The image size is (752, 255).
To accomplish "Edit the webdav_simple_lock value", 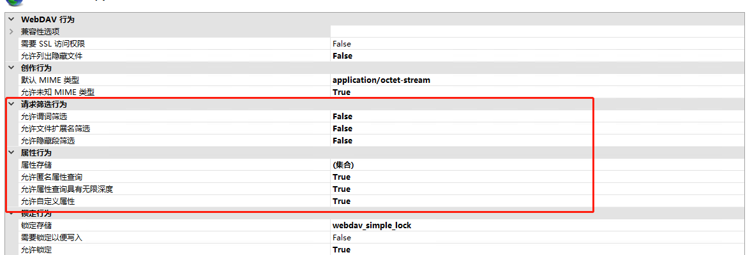I will [x=372, y=225].
